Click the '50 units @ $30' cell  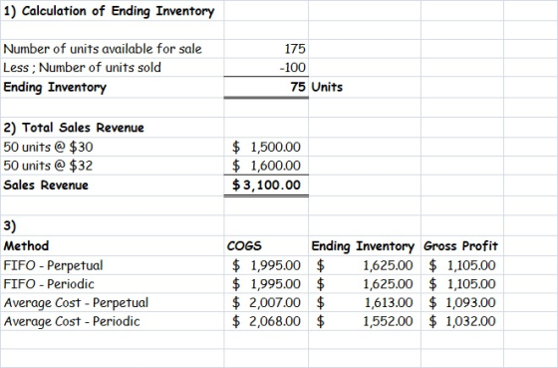[x=112, y=147]
